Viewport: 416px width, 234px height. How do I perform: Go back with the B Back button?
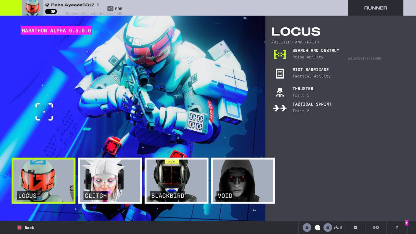[x=26, y=227]
